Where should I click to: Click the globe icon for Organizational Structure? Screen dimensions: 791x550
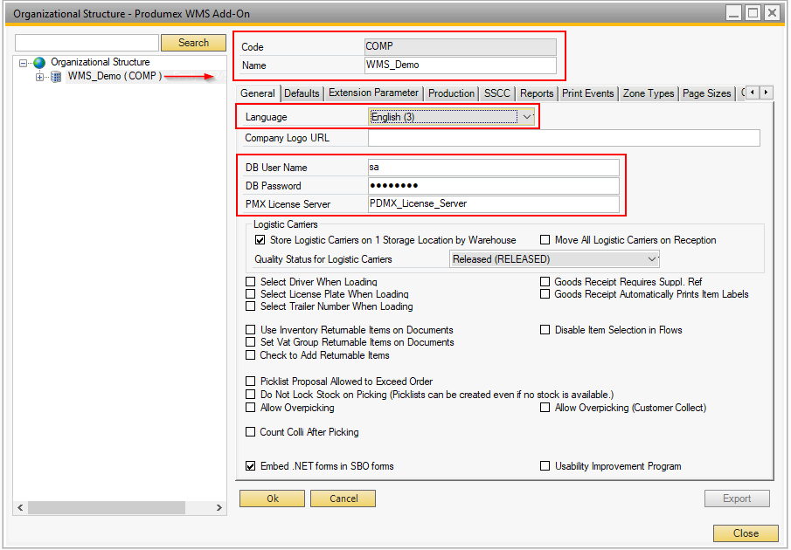[x=39, y=63]
